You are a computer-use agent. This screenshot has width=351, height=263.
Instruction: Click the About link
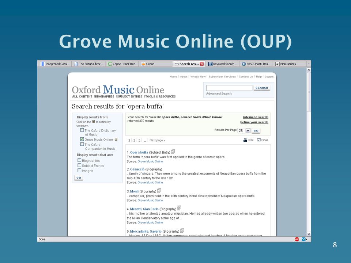(x=184, y=76)
